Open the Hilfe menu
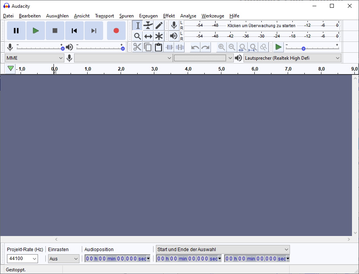 pos(234,16)
